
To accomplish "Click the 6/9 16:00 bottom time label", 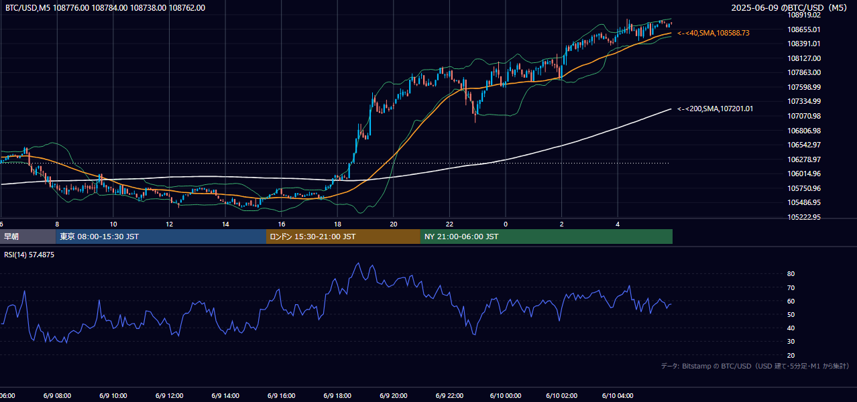I will click(x=281, y=396).
